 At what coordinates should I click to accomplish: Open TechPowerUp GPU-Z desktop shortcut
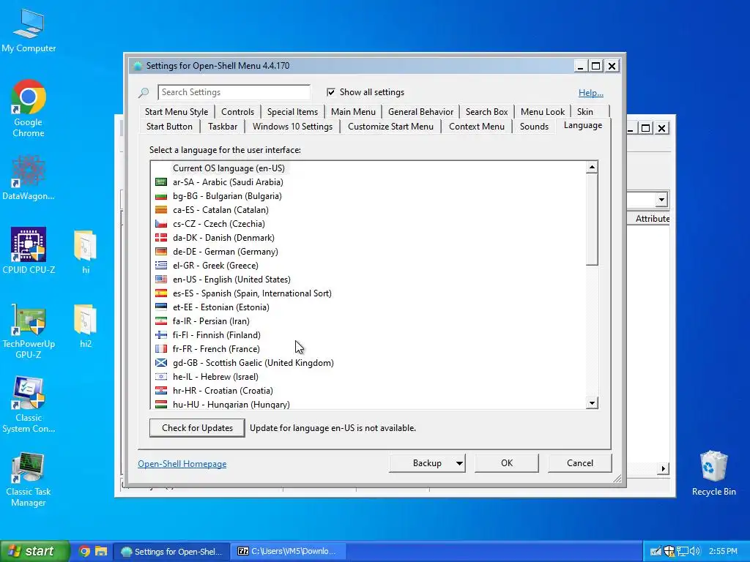pos(29,331)
